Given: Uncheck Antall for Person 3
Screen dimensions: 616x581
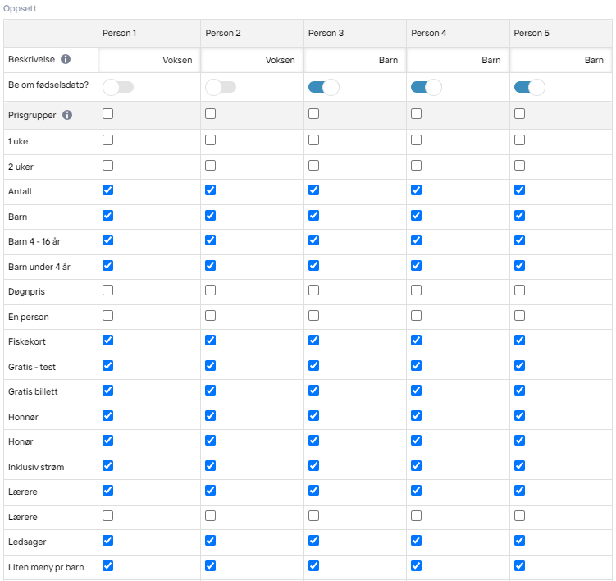Looking at the screenshot, I should pos(313,190).
